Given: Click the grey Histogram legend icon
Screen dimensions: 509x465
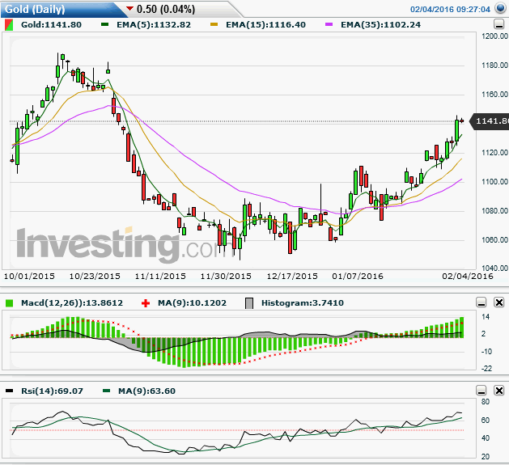Looking at the screenshot, I should (x=249, y=303).
